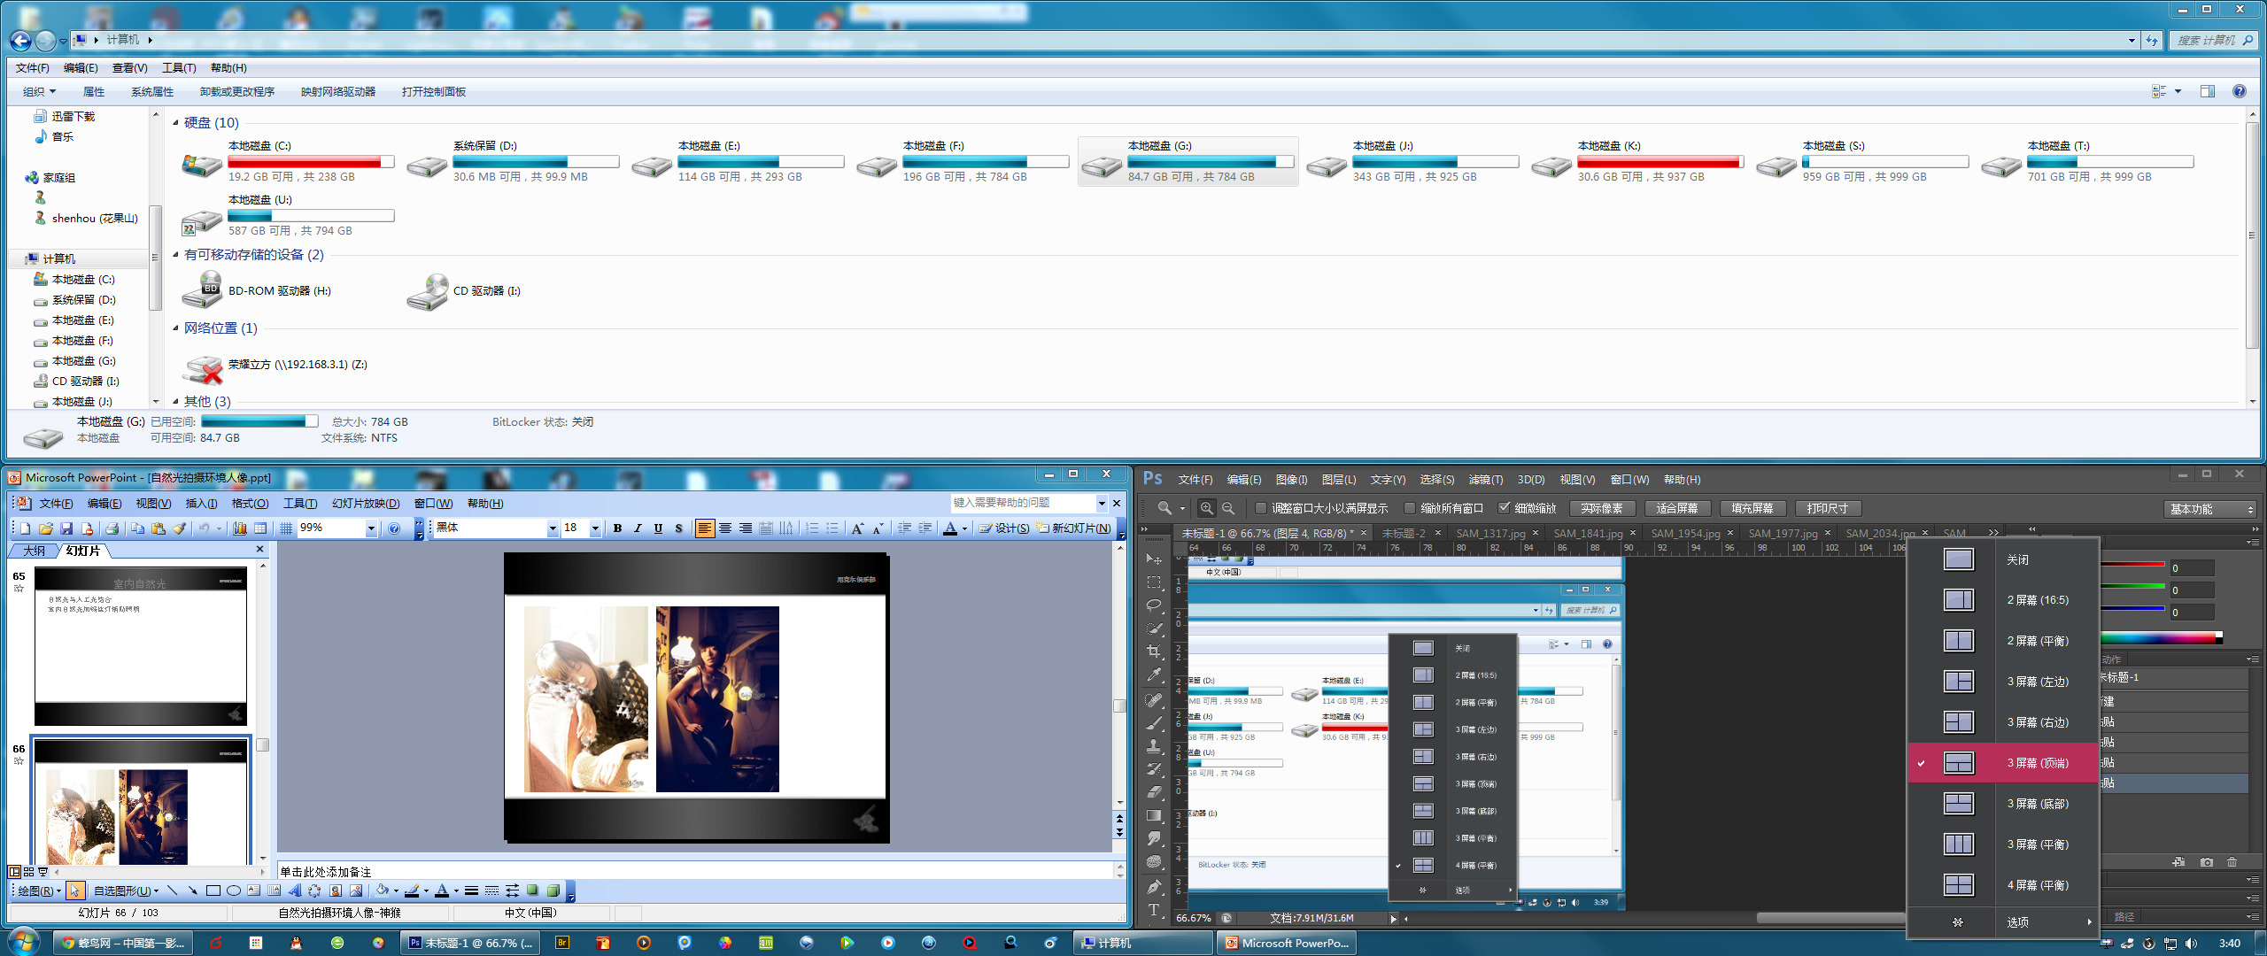Click the 实际像素 button in Photoshop
2267x956 pixels.
tap(1602, 508)
